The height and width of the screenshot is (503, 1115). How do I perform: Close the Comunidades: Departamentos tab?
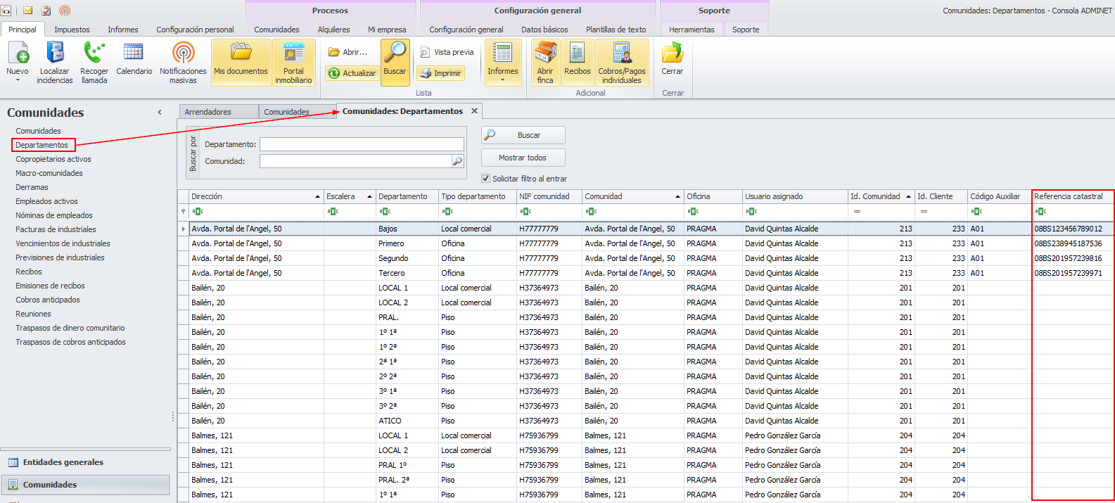click(x=474, y=111)
